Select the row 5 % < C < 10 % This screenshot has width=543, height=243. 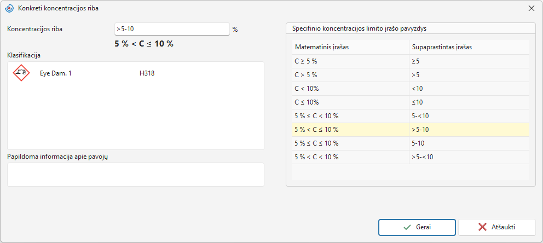(x=411, y=157)
